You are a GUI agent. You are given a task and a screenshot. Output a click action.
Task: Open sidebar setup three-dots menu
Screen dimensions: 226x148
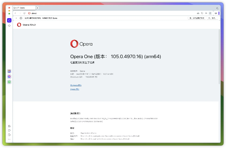[9, 139]
